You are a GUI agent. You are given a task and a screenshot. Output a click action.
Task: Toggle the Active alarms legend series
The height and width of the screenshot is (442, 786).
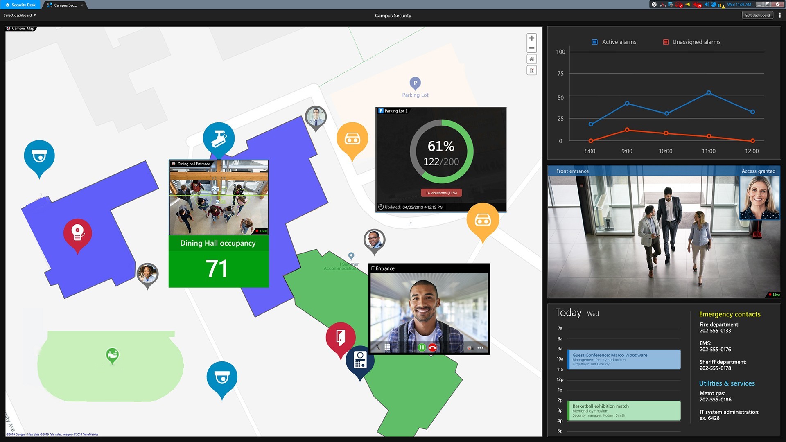pos(614,42)
